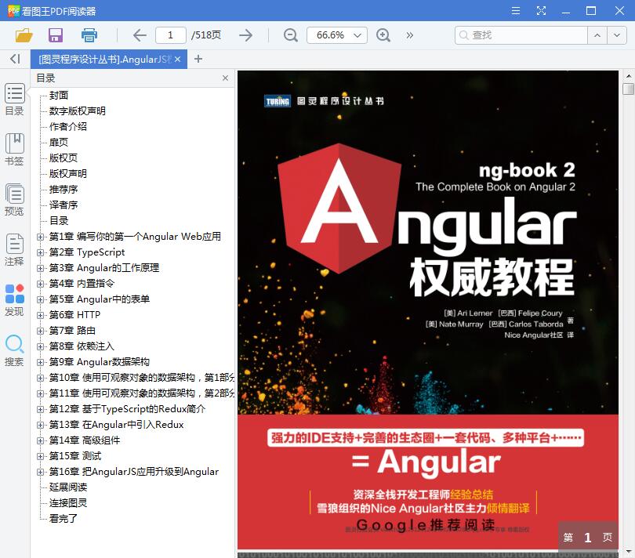
Task: Open 作者介绍 outline entry
Action: click(x=68, y=127)
